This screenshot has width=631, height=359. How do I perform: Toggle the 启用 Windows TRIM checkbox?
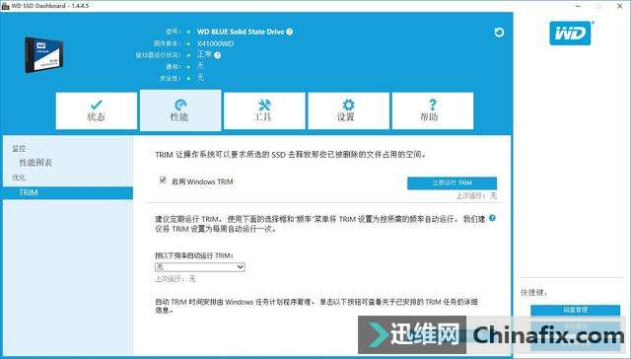(x=163, y=179)
